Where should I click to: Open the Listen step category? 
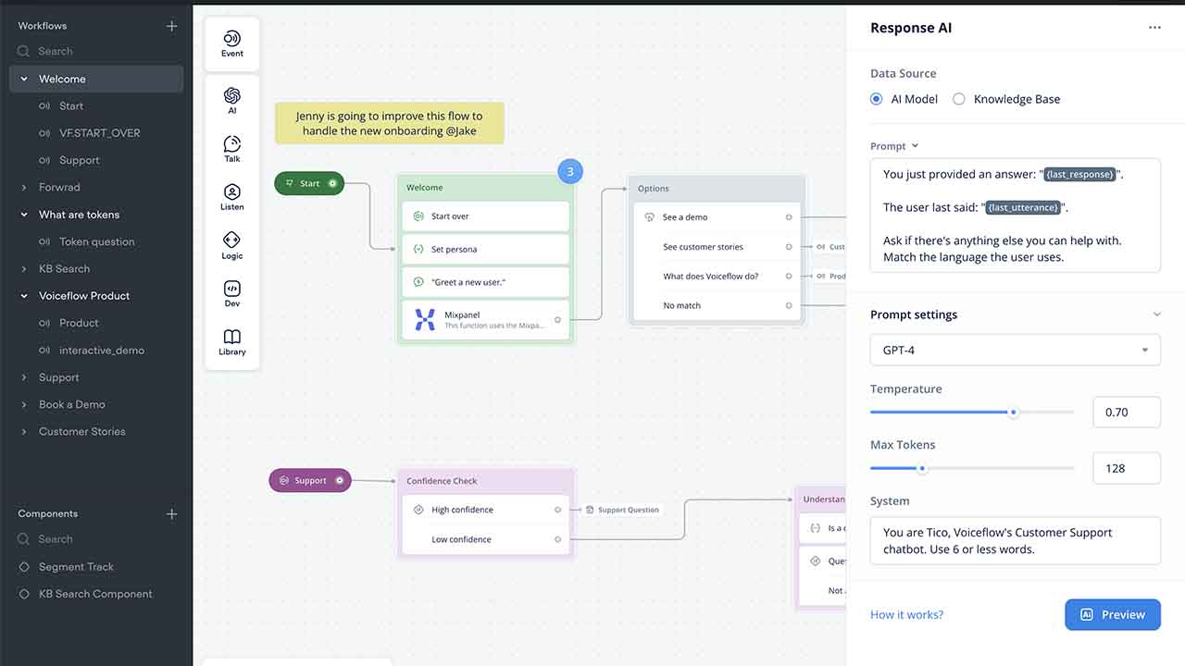(x=232, y=197)
